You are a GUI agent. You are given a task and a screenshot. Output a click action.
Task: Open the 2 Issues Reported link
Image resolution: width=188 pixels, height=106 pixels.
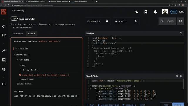pos(23,27)
